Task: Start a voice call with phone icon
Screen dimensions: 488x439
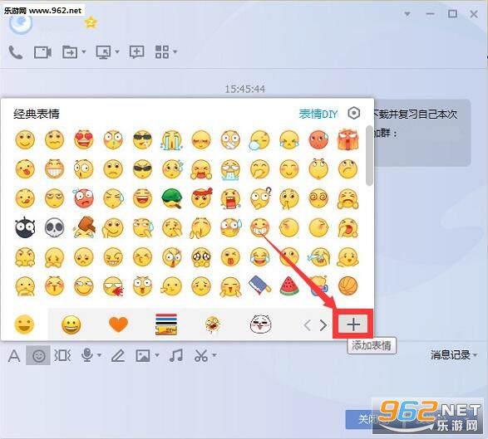Action: pos(15,52)
